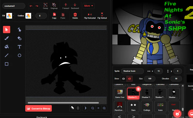193x118 pixels.
Task: Zoom out of the costume canvas
Action: point(93,108)
